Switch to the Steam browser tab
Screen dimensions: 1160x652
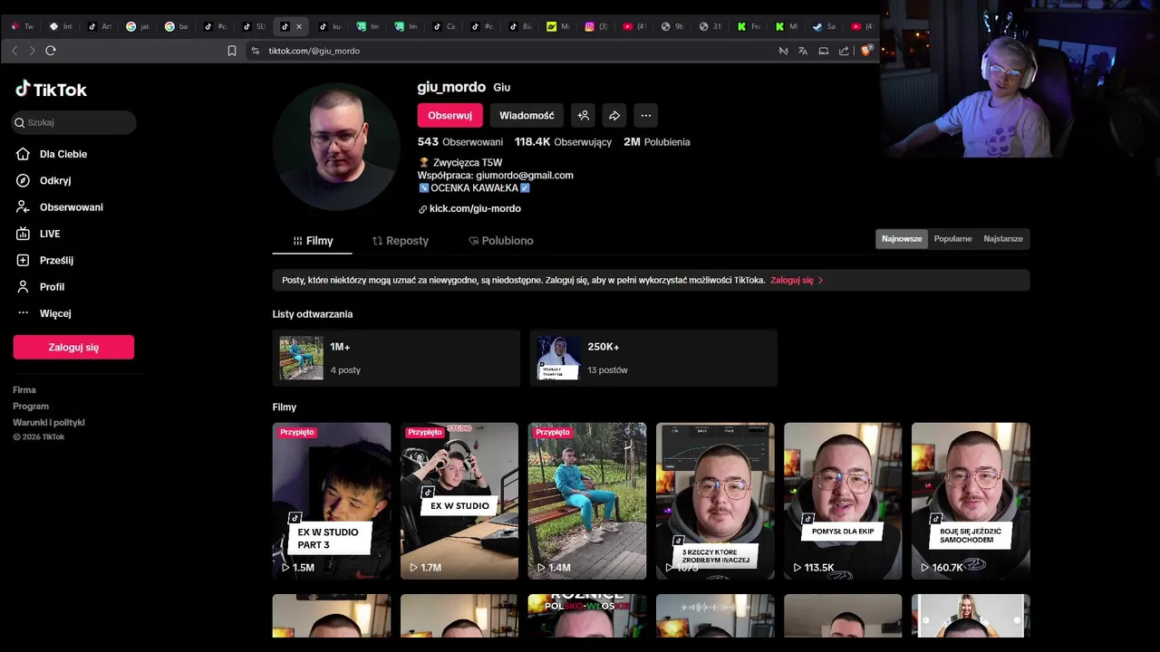(824, 26)
